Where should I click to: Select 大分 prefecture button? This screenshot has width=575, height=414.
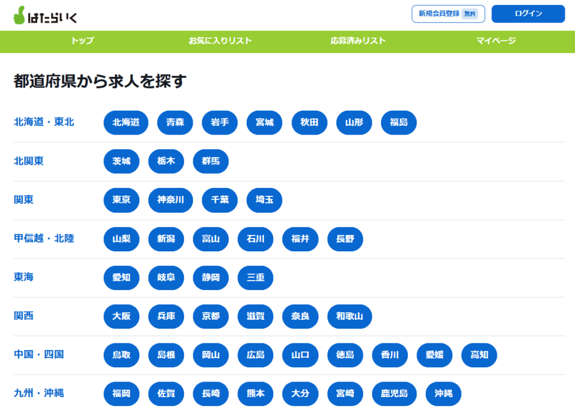tap(300, 394)
